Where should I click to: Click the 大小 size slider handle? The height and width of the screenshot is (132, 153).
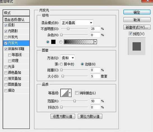pos(63,76)
